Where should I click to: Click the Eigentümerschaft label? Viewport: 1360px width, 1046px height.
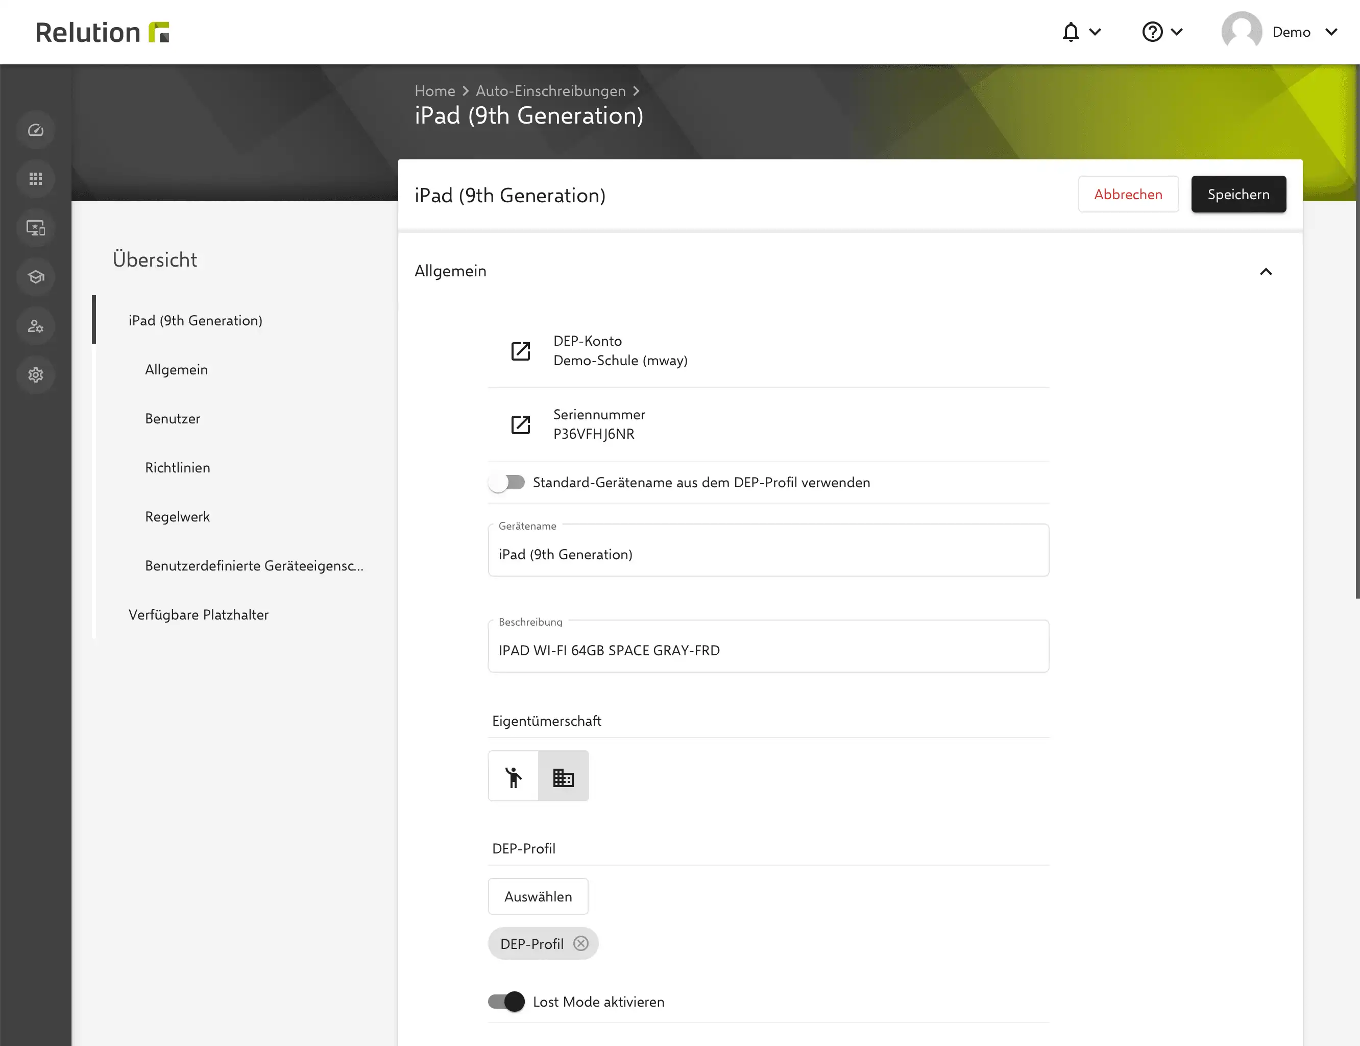[x=546, y=721]
